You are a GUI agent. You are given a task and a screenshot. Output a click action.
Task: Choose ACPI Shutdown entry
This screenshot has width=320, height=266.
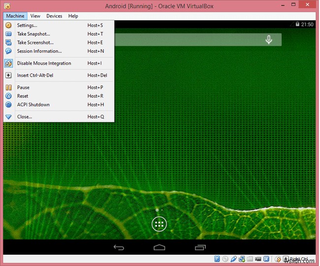tap(59, 104)
